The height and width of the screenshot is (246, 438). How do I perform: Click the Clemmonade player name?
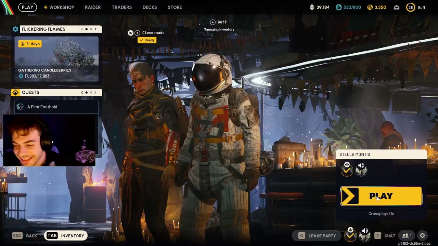click(x=153, y=33)
